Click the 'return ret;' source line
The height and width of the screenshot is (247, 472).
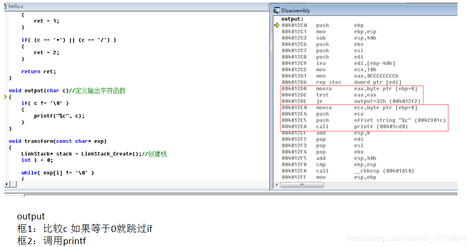pos(39,71)
